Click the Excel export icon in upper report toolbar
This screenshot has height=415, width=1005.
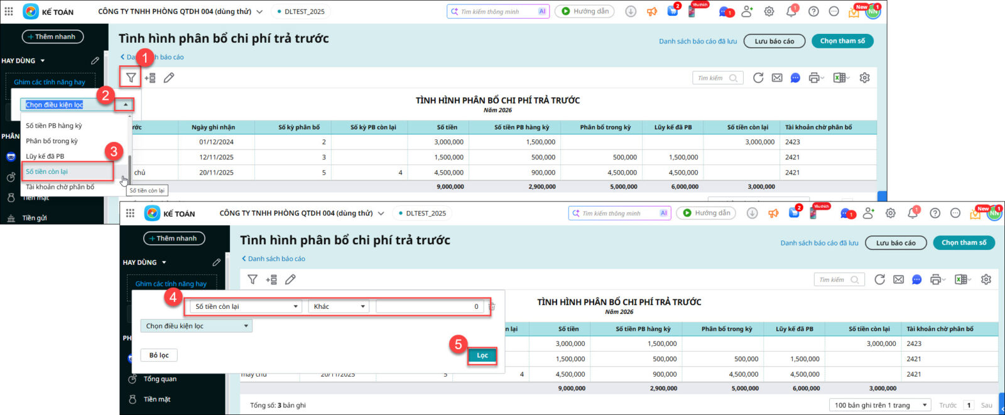(x=839, y=78)
